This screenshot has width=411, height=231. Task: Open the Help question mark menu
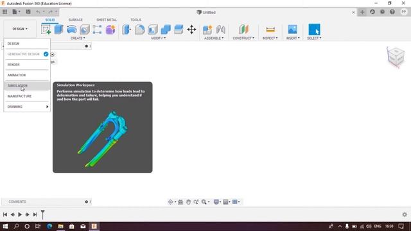pos(392,12)
